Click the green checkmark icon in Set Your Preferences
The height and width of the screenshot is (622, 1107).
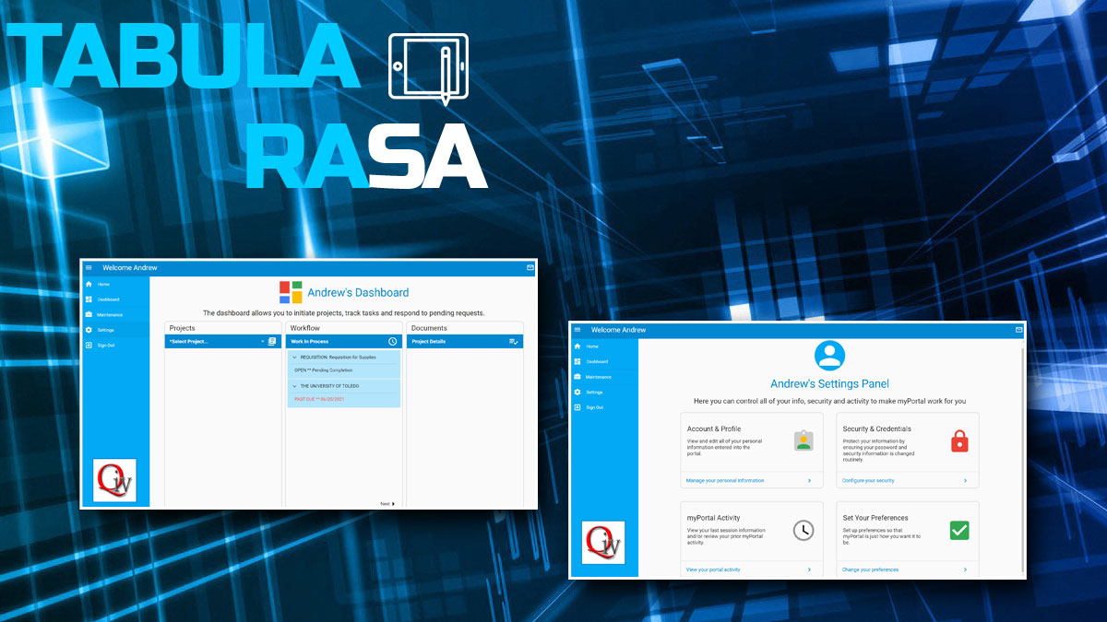click(x=959, y=530)
